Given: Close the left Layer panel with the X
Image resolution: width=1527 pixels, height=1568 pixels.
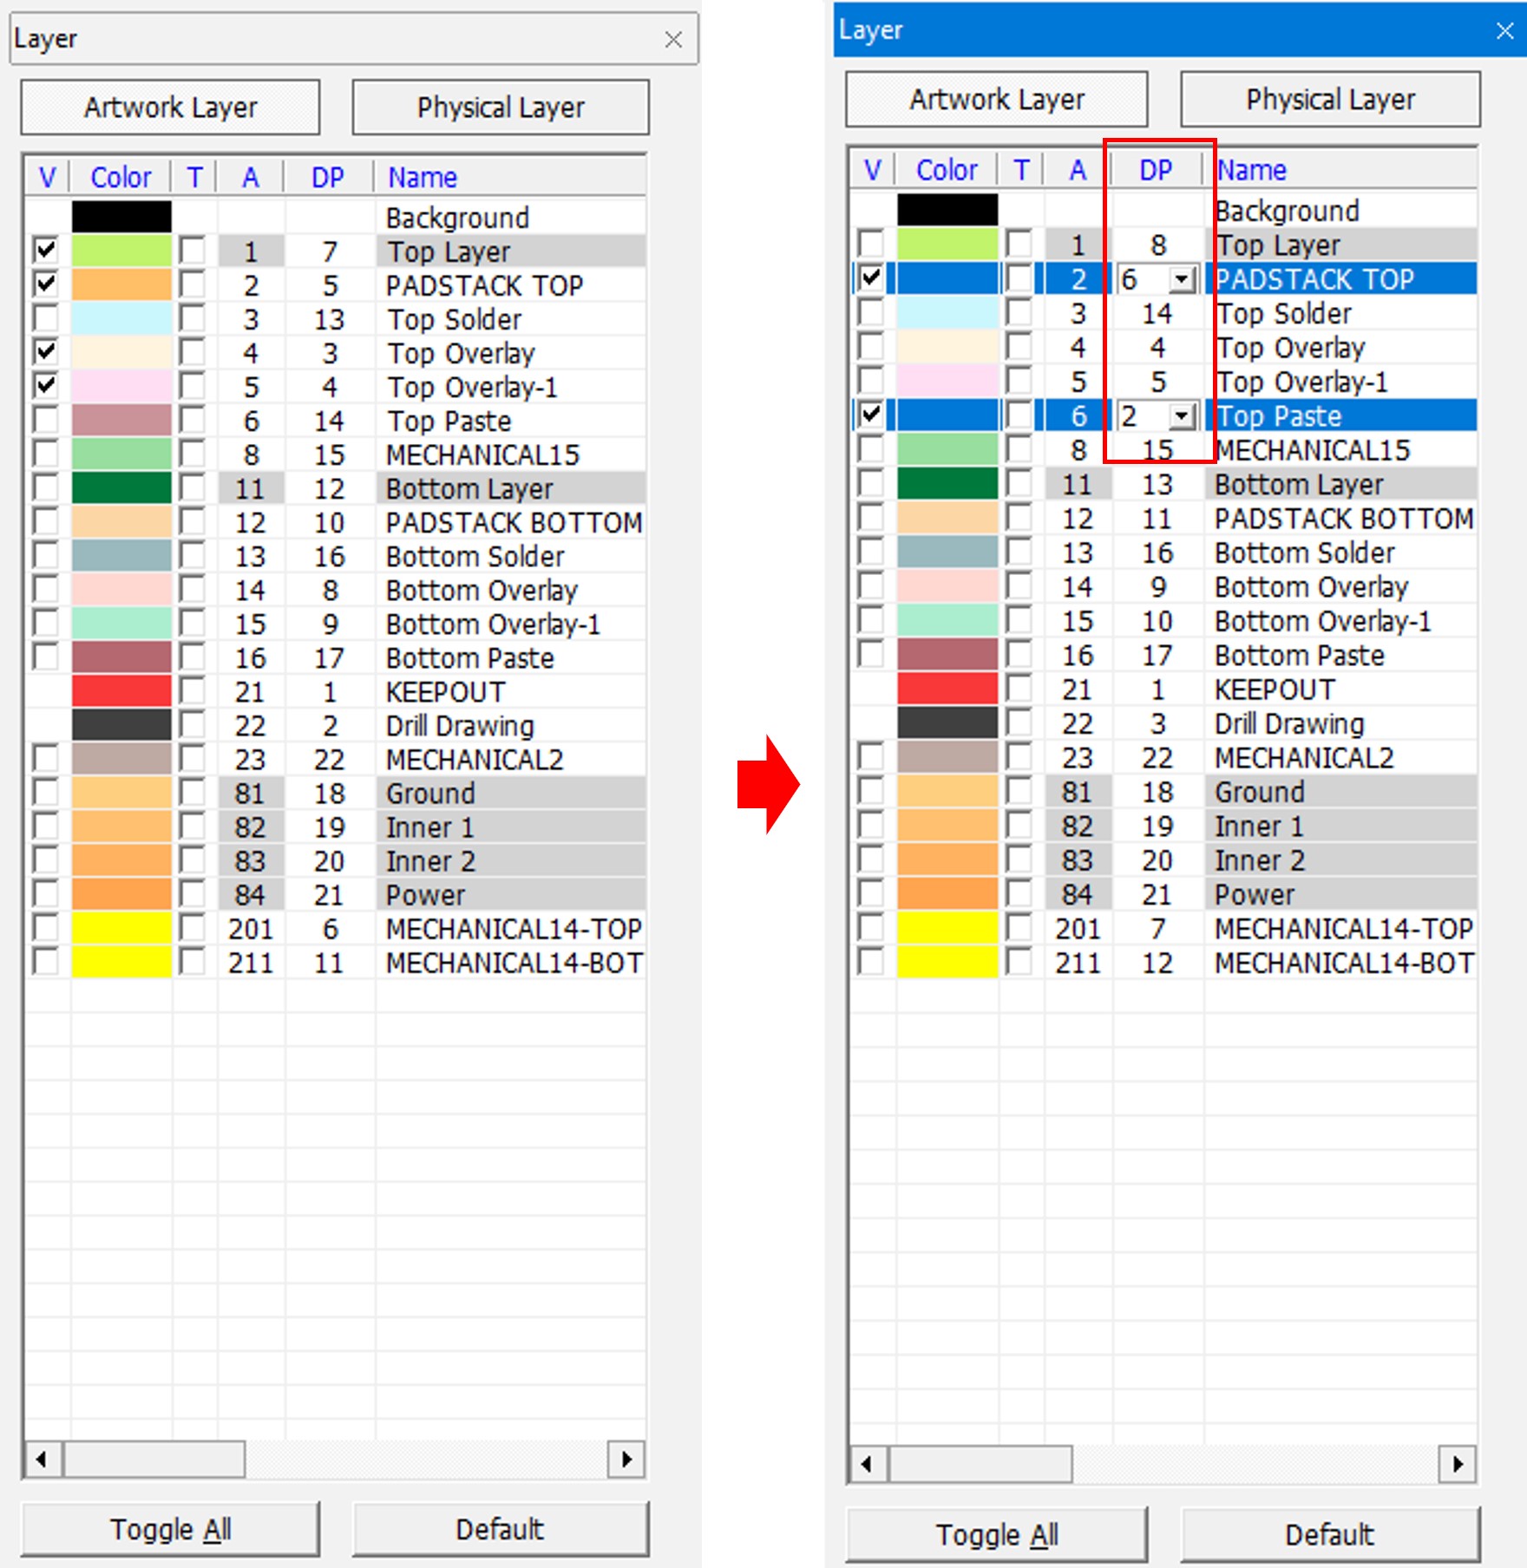Looking at the screenshot, I should [x=673, y=40].
